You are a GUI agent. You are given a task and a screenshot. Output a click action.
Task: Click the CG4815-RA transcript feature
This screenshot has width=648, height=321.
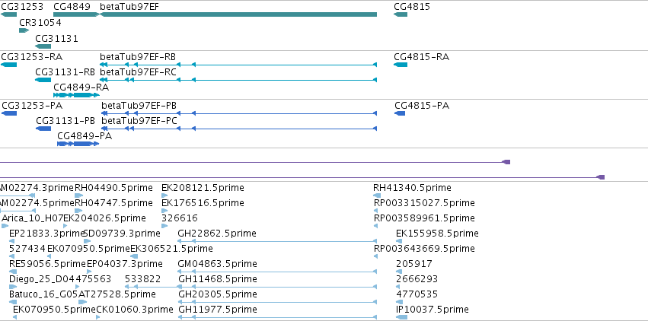click(x=401, y=65)
